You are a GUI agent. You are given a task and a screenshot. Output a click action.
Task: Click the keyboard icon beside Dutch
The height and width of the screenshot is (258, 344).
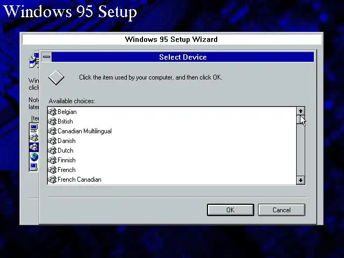pyautogui.click(x=52, y=150)
